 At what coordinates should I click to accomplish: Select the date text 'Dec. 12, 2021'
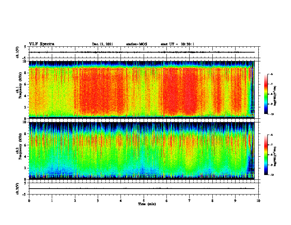pyautogui.click(x=103, y=44)
